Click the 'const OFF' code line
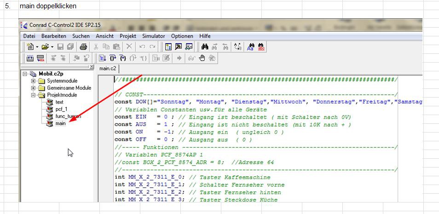Viewport: 439px width, 214px height. [x=183, y=139]
